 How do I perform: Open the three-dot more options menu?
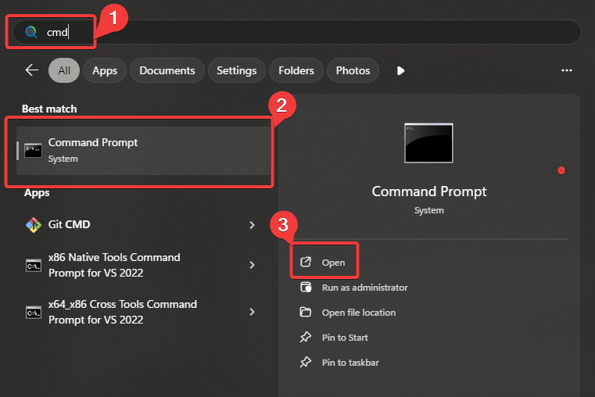(567, 70)
